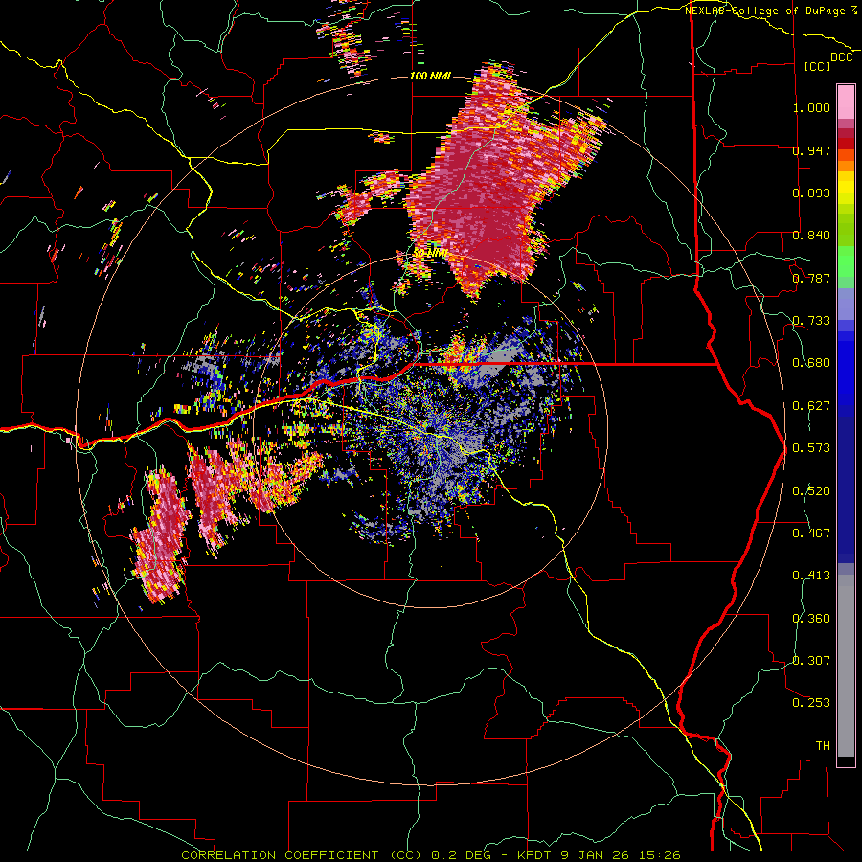The image size is (862, 862).
Task: Click the 0.467 legend value
Action: (811, 533)
